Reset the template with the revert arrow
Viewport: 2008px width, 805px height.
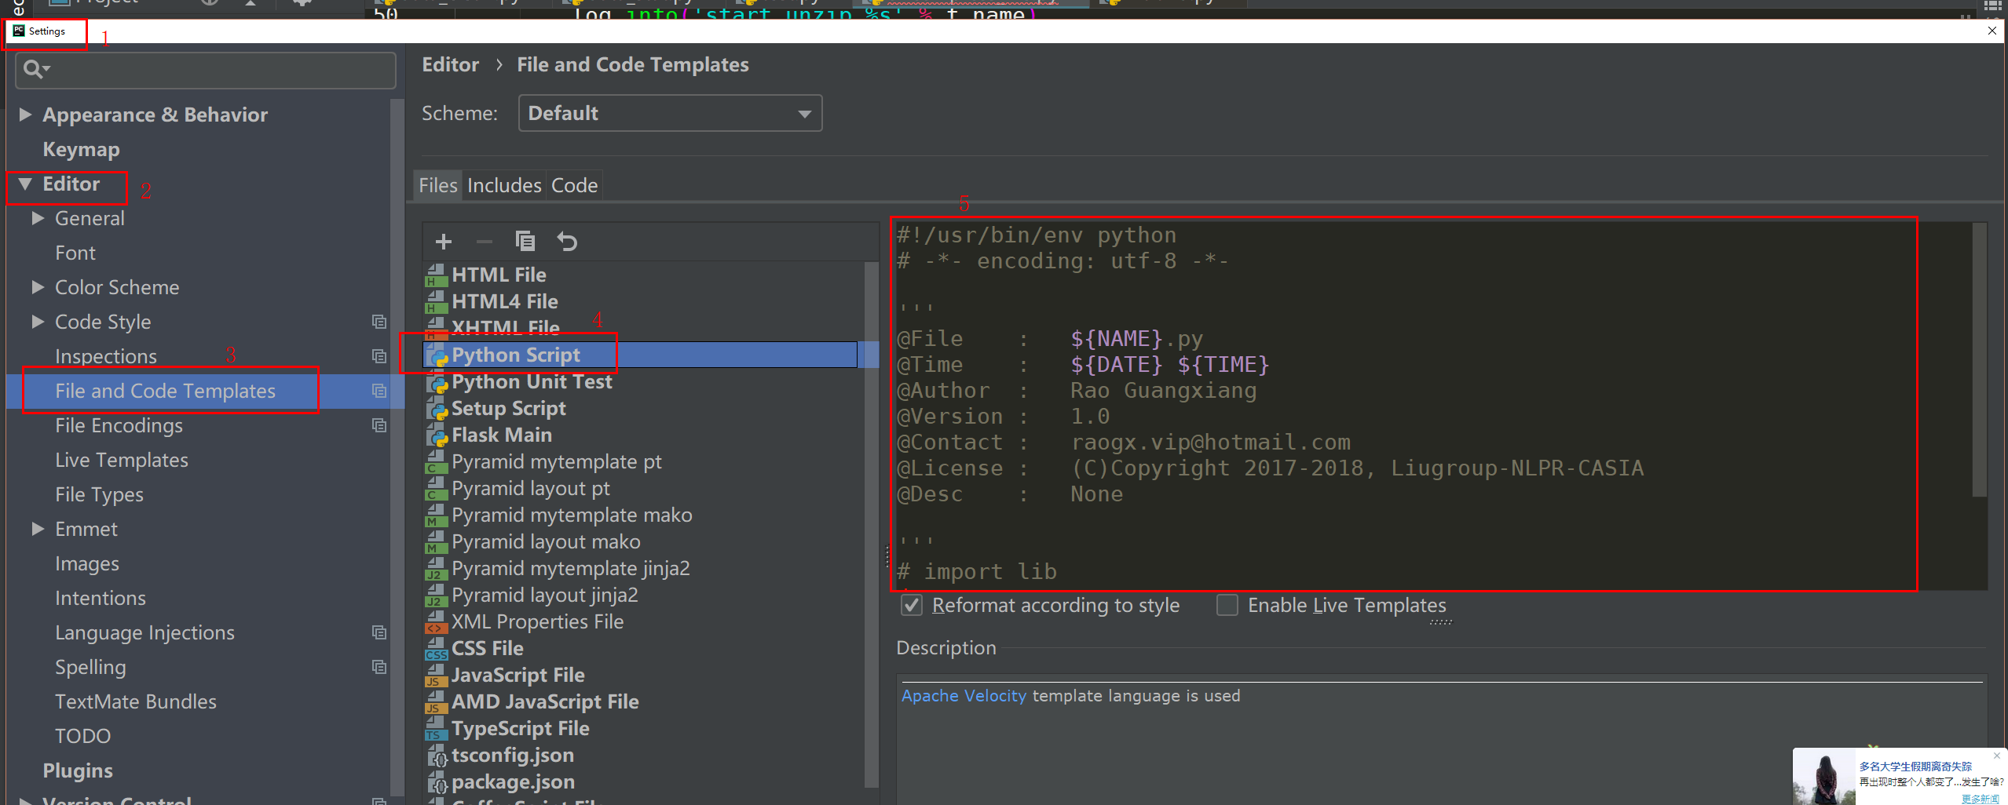point(567,241)
